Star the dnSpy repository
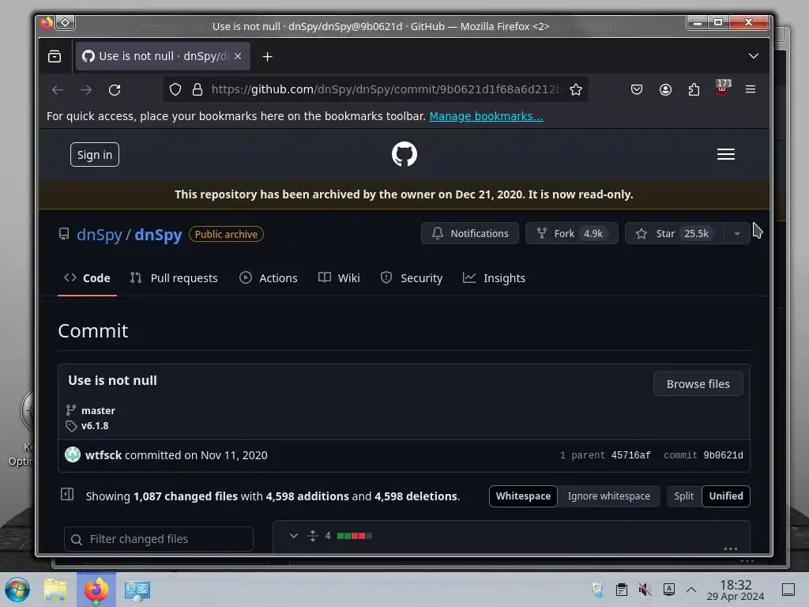 (x=675, y=233)
